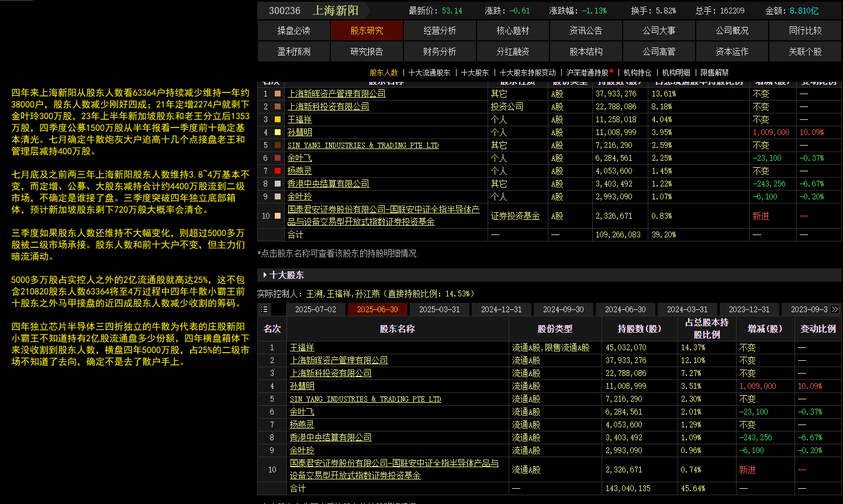Open SIN YANG INDUSTRIES link in the 2.30% row
The width and height of the screenshot is (843, 504).
click(x=365, y=399)
